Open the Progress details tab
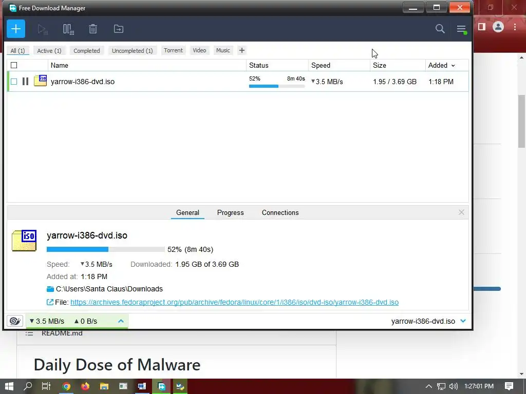526x394 pixels. click(x=231, y=212)
